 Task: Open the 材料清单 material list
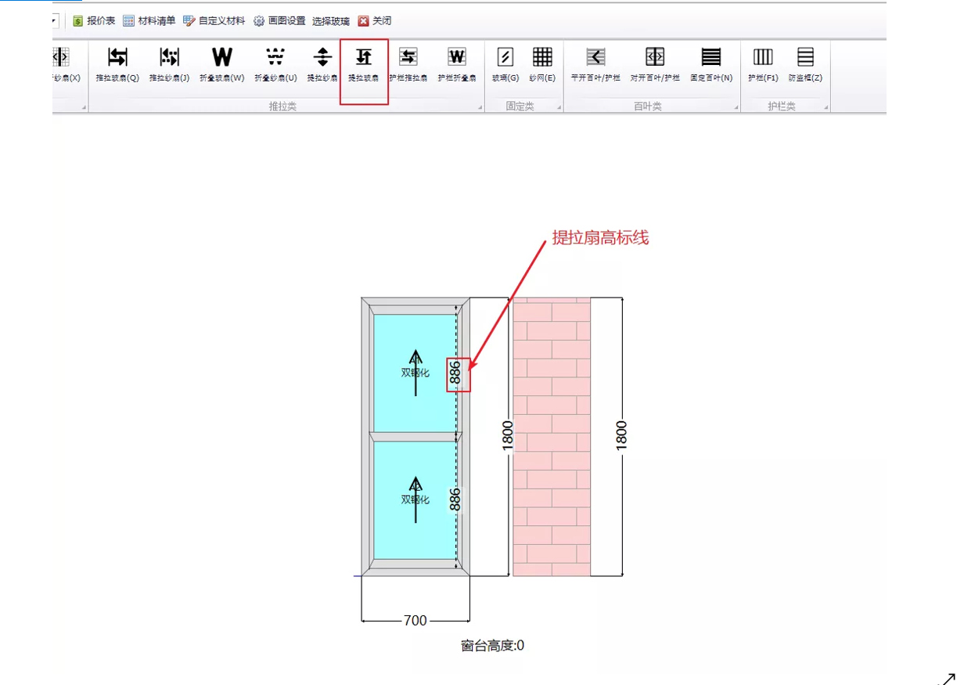pos(149,21)
